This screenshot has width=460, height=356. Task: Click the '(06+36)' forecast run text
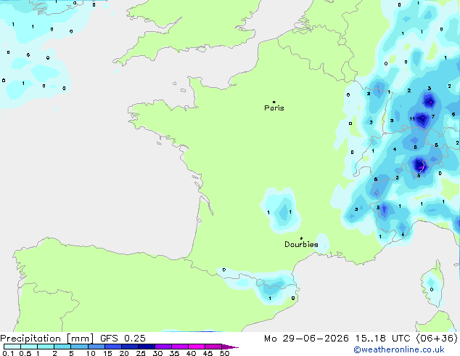pos(437,339)
